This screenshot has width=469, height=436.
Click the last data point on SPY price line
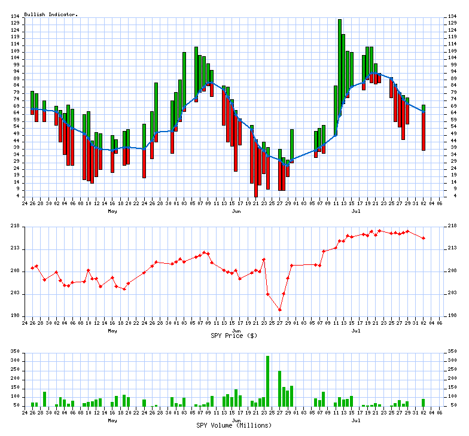tap(424, 238)
